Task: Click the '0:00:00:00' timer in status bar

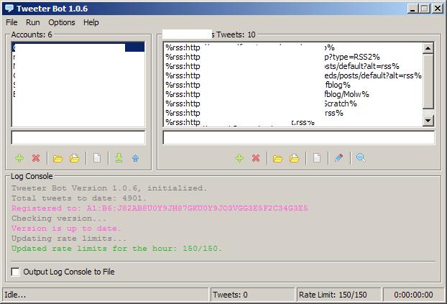Action: pyautogui.click(x=413, y=295)
